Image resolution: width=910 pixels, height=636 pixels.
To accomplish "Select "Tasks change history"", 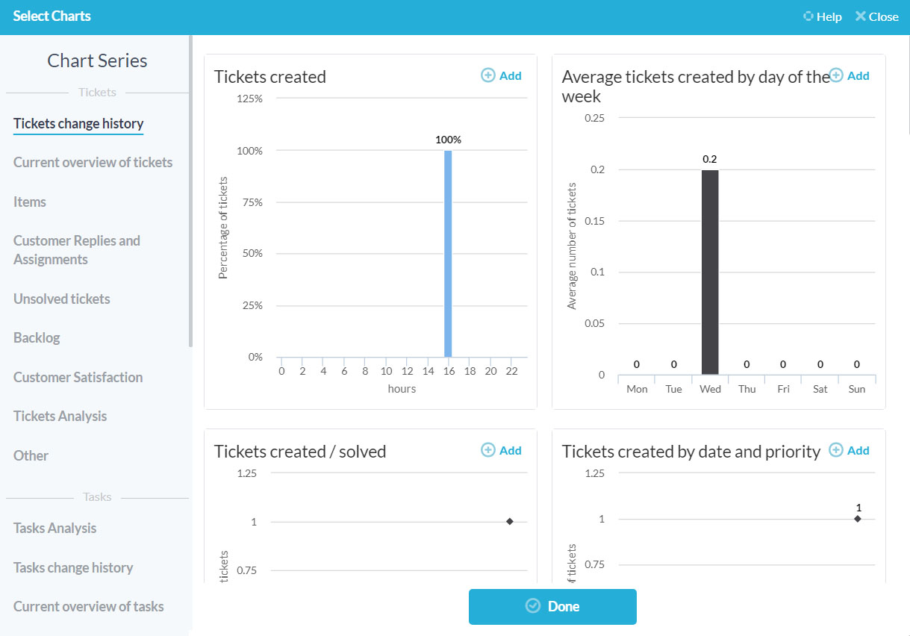I will click(72, 567).
